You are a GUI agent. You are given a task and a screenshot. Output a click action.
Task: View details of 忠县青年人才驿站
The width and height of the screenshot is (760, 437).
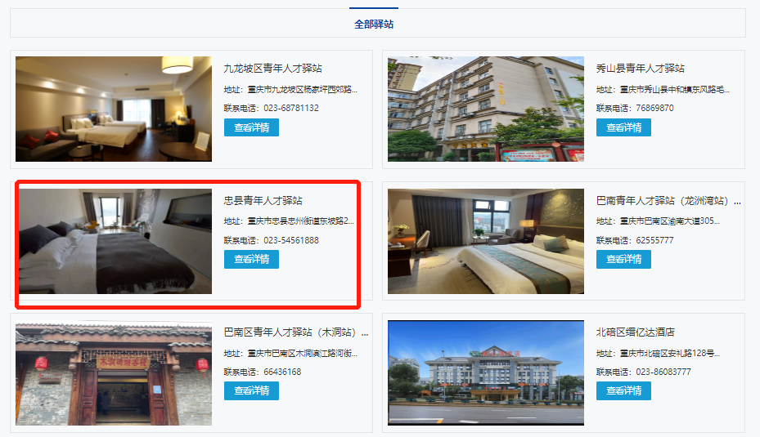click(251, 260)
